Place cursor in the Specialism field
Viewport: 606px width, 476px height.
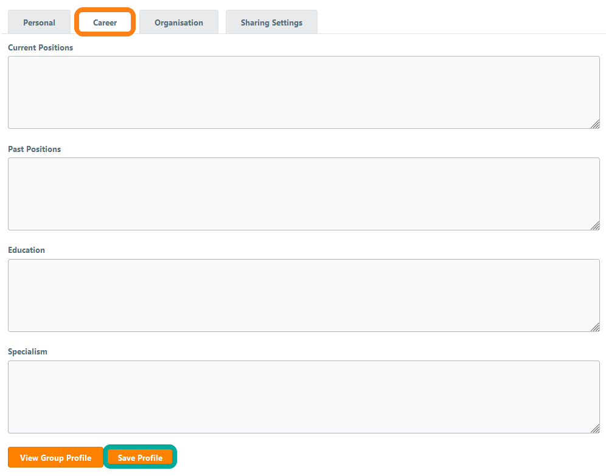pos(303,397)
